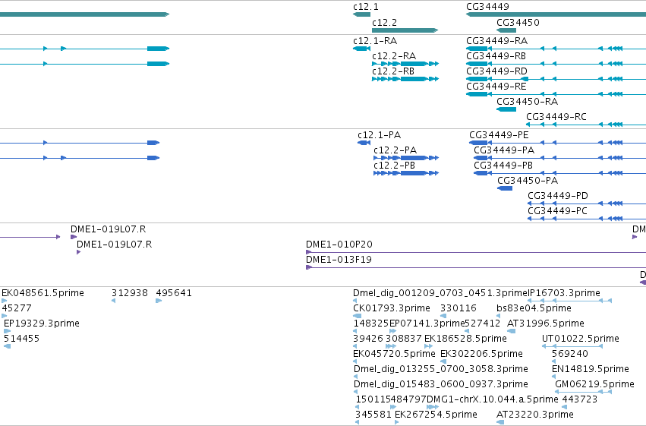Click EST CK01793.3prime
This screenshot has height=426, width=646.
392,308
